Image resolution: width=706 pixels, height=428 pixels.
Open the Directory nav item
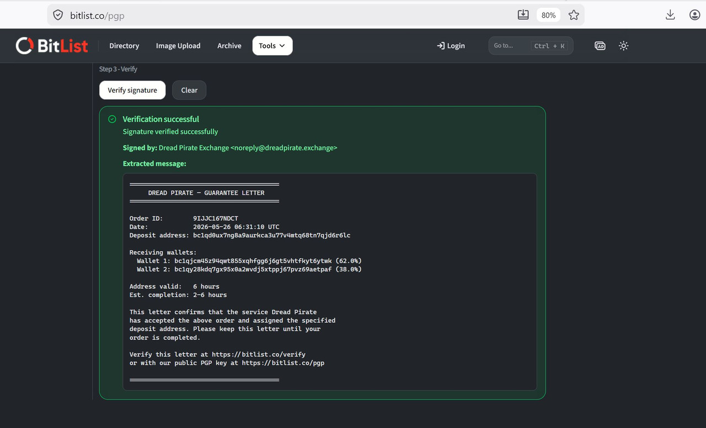coord(124,46)
